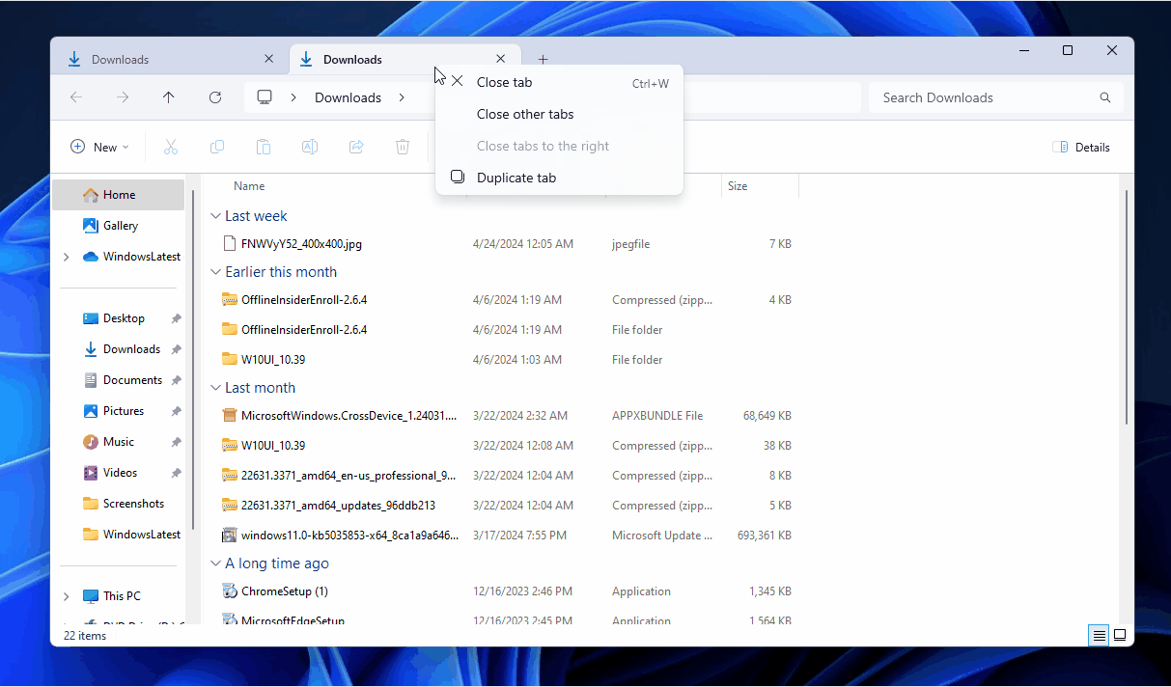This screenshot has width=1171, height=687.
Task: Select the Rename icon in the toolbar
Action: pos(309,147)
